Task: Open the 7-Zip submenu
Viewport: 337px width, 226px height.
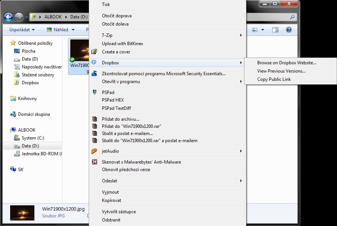Action: 167,35
